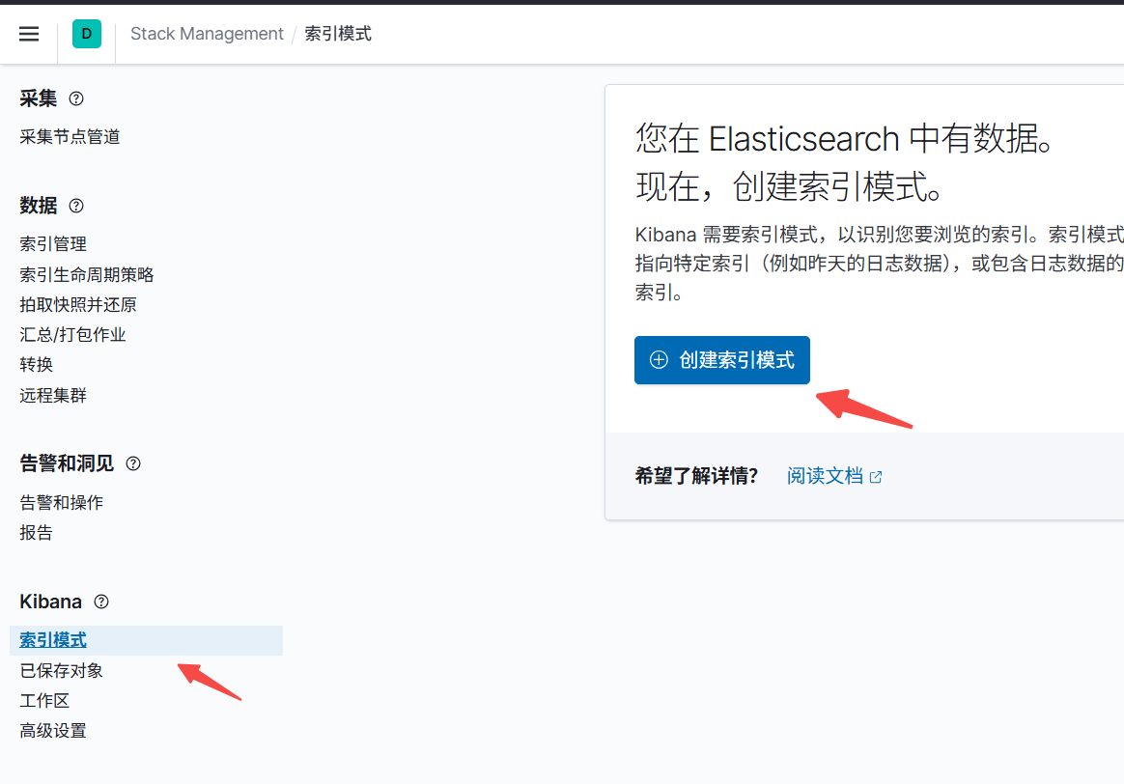Click the Stack Management breadcrumb
Image resolution: width=1124 pixels, height=784 pixels.
click(x=207, y=34)
